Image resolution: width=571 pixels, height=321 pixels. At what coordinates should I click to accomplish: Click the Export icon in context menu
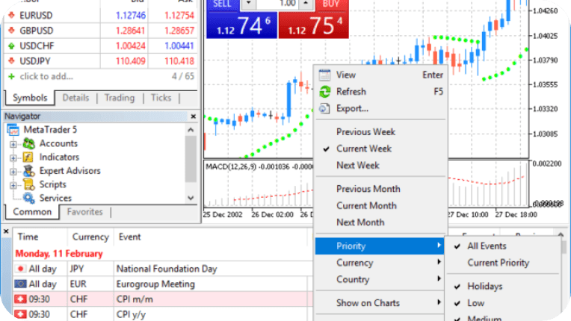(324, 108)
